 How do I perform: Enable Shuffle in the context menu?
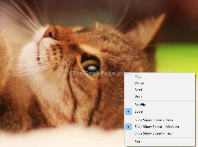(160, 105)
